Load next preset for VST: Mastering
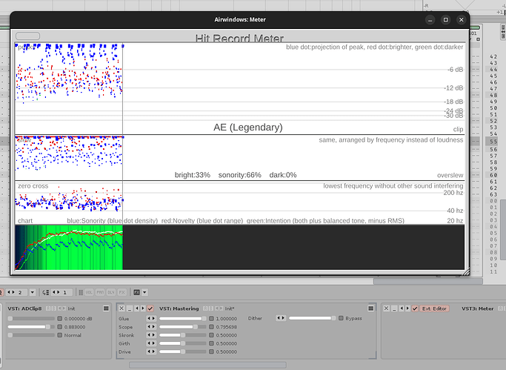This screenshot has width=506, height=370. point(222,308)
